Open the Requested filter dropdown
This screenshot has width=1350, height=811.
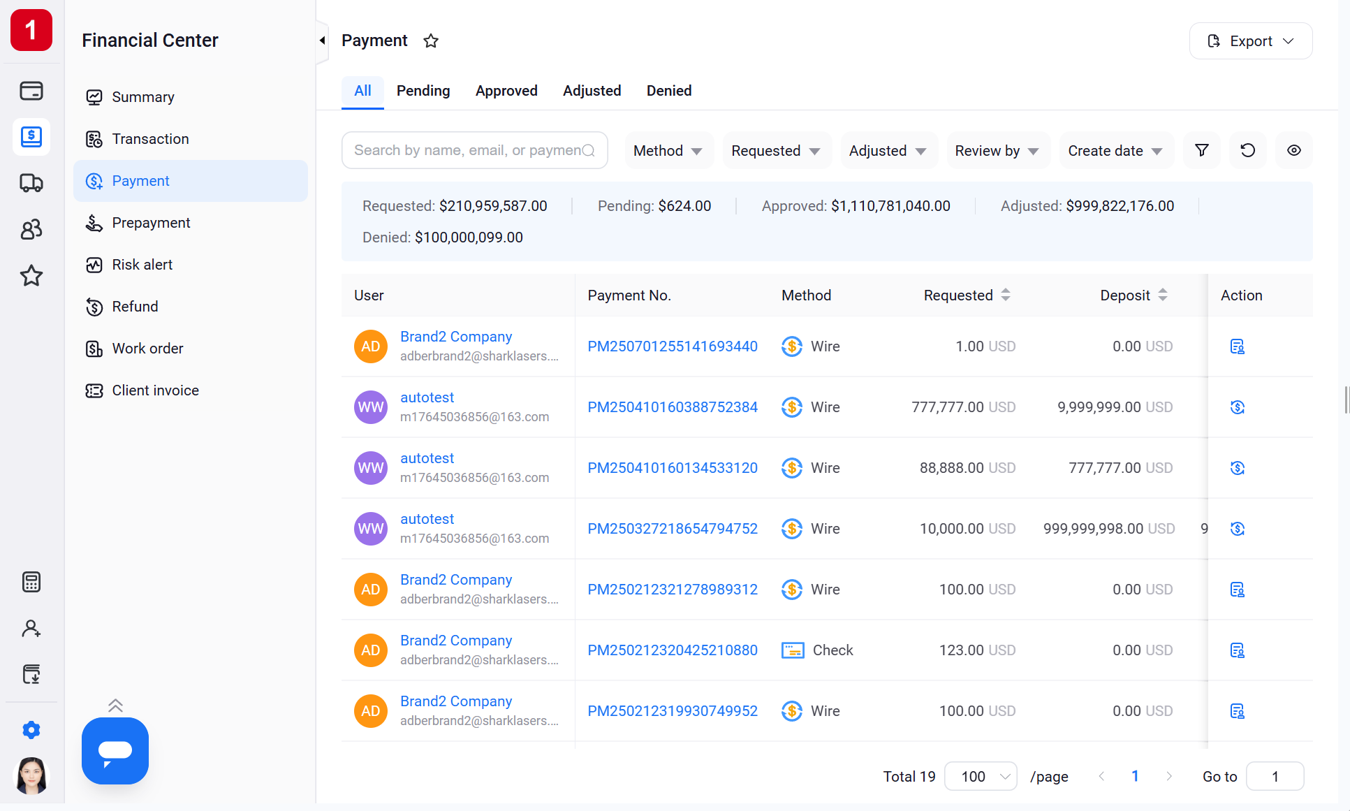(x=776, y=151)
